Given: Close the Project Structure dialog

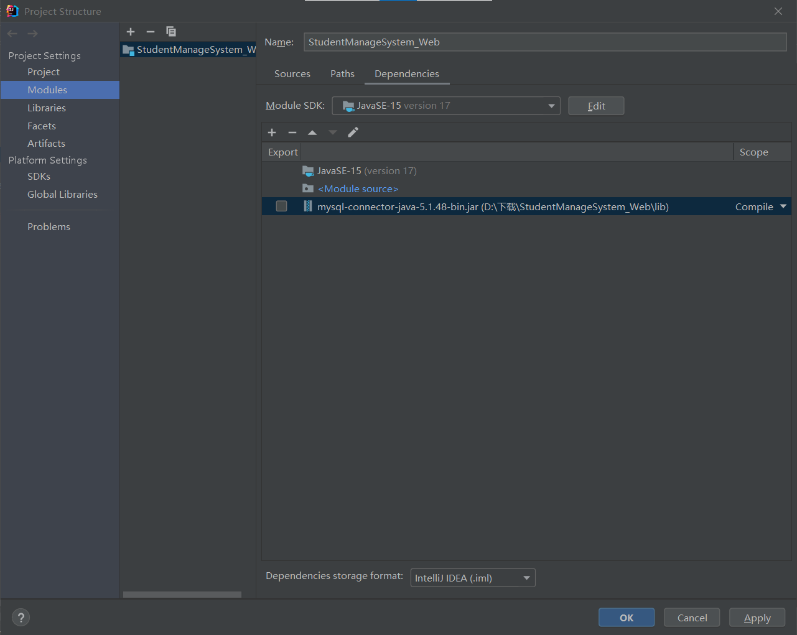Looking at the screenshot, I should [778, 11].
